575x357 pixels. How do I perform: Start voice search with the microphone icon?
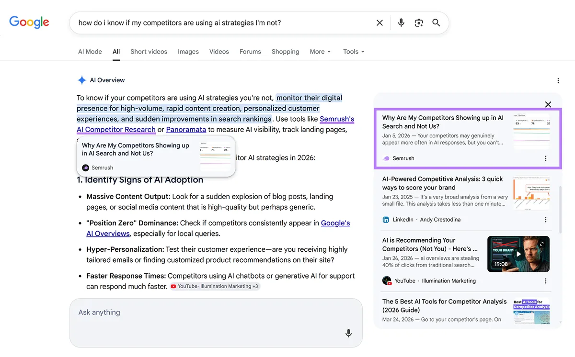click(x=401, y=22)
